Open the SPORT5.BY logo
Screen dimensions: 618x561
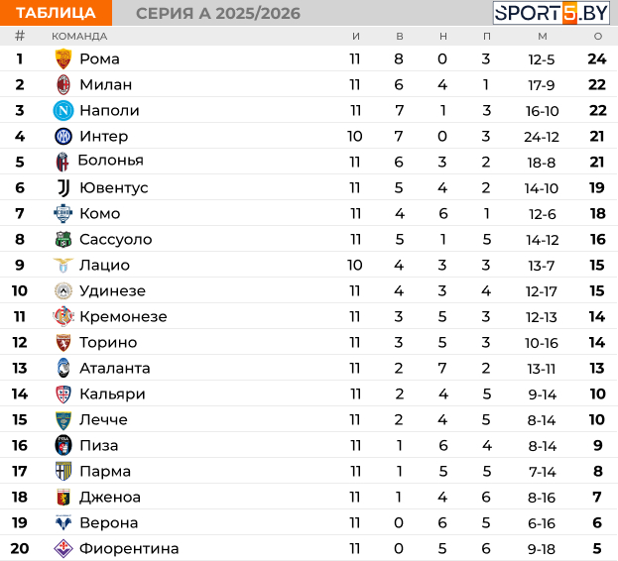(x=553, y=13)
